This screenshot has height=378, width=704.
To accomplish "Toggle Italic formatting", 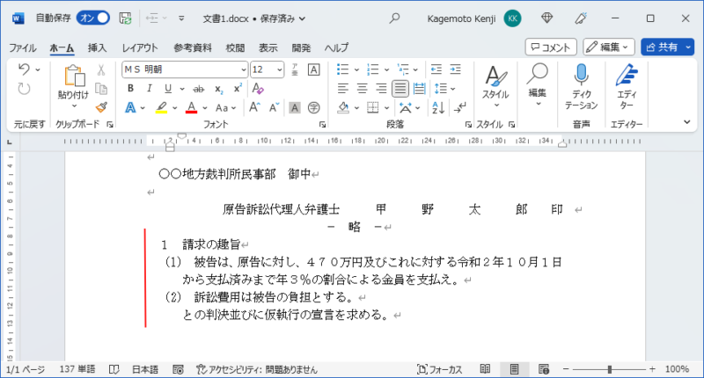I will pyautogui.click(x=150, y=88).
